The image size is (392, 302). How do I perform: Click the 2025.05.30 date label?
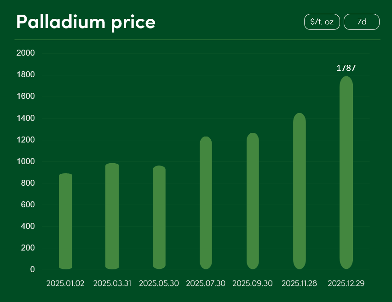pyautogui.click(x=159, y=284)
